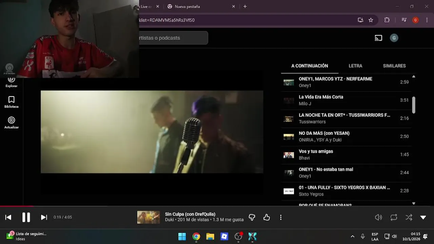Image resolution: width=434 pixels, height=244 pixels.
Task: Close the Live browser tab
Action: (x=157, y=6)
